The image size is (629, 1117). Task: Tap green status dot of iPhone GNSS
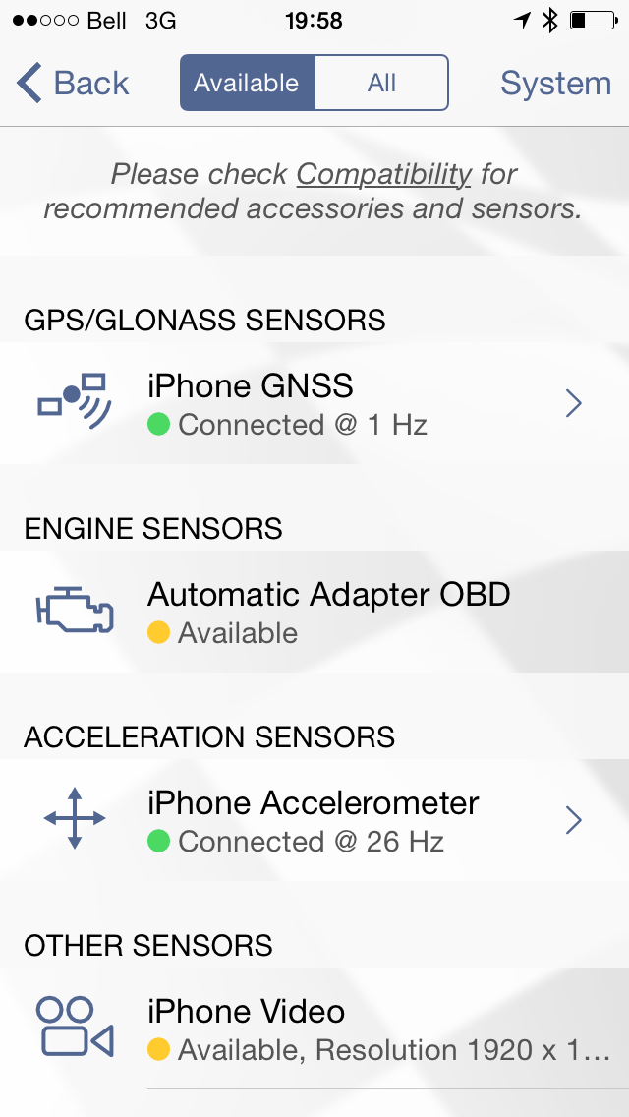coord(158,426)
